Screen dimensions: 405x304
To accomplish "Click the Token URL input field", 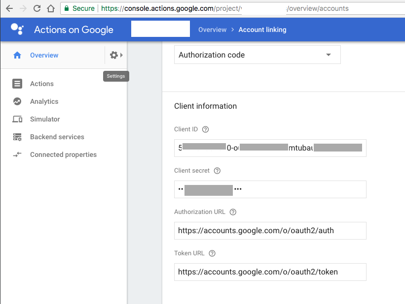I will coord(270,272).
